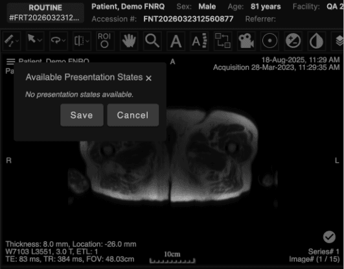Click the Thickness 8.0 mm overlay text
The image size is (344, 269).
(x=71, y=244)
